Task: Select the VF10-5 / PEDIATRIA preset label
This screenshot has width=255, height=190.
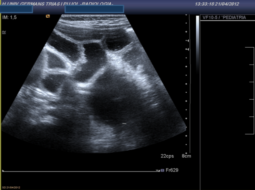Action: coord(224,18)
